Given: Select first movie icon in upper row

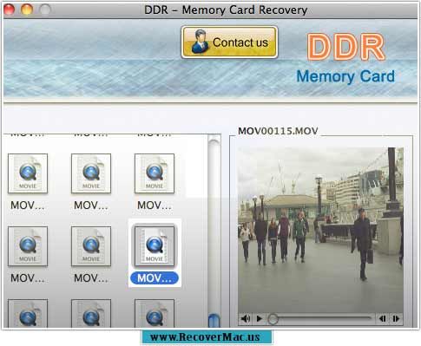Looking at the screenshot, I should (x=28, y=173).
